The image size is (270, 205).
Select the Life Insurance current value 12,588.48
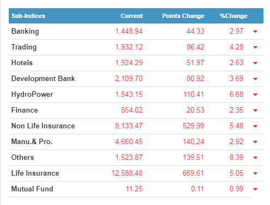[127, 173]
